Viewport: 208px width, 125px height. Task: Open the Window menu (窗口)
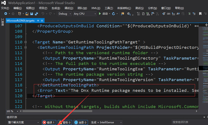click(x=166, y=8)
